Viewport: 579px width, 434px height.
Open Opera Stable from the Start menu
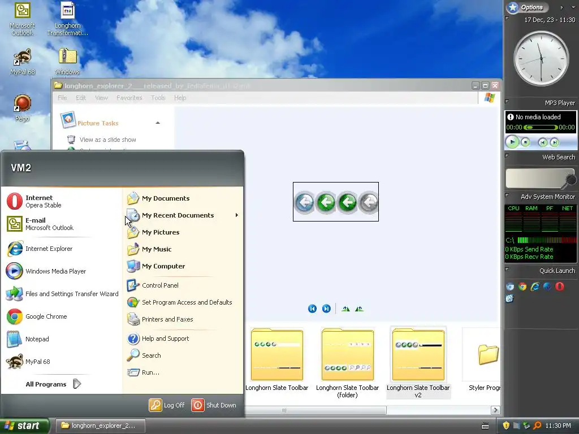62,201
